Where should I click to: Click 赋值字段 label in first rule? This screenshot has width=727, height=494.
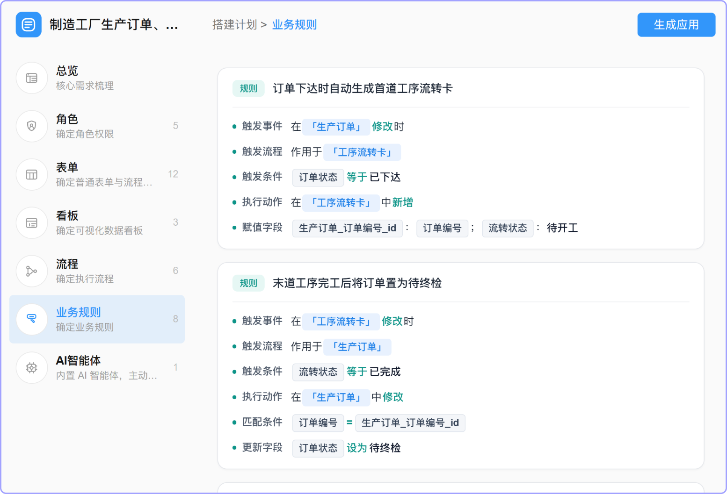[x=262, y=228]
